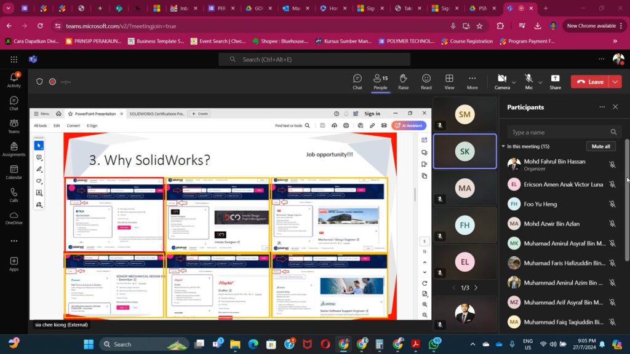Viewport: 630px width, 354px height.
Task: Collapse the 'In this meeting (15)' list
Action: [503, 146]
